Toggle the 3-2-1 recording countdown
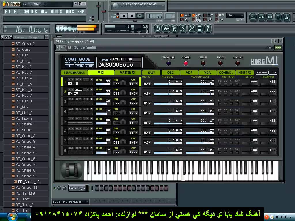295x221 pixels. 197,15
